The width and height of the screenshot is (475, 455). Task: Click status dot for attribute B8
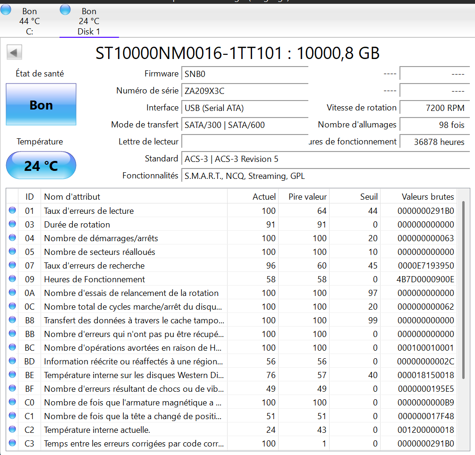(12, 320)
